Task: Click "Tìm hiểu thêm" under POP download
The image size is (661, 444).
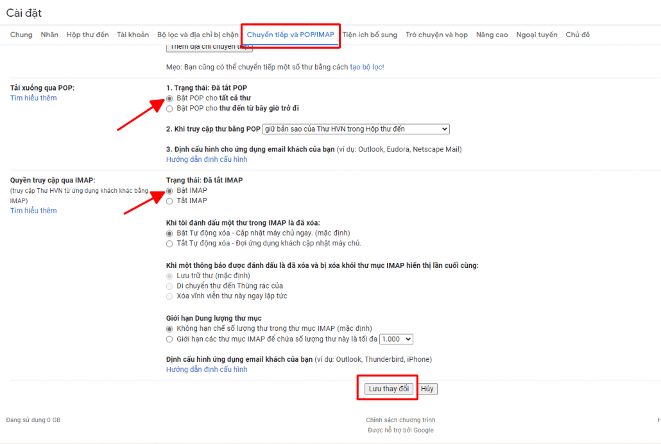Action: (x=33, y=98)
